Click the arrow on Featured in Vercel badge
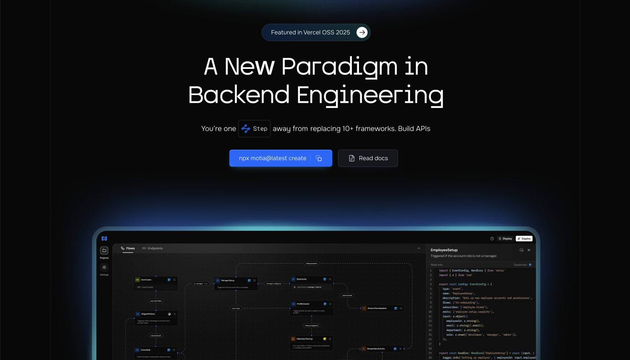The image size is (630, 360). tap(362, 32)
